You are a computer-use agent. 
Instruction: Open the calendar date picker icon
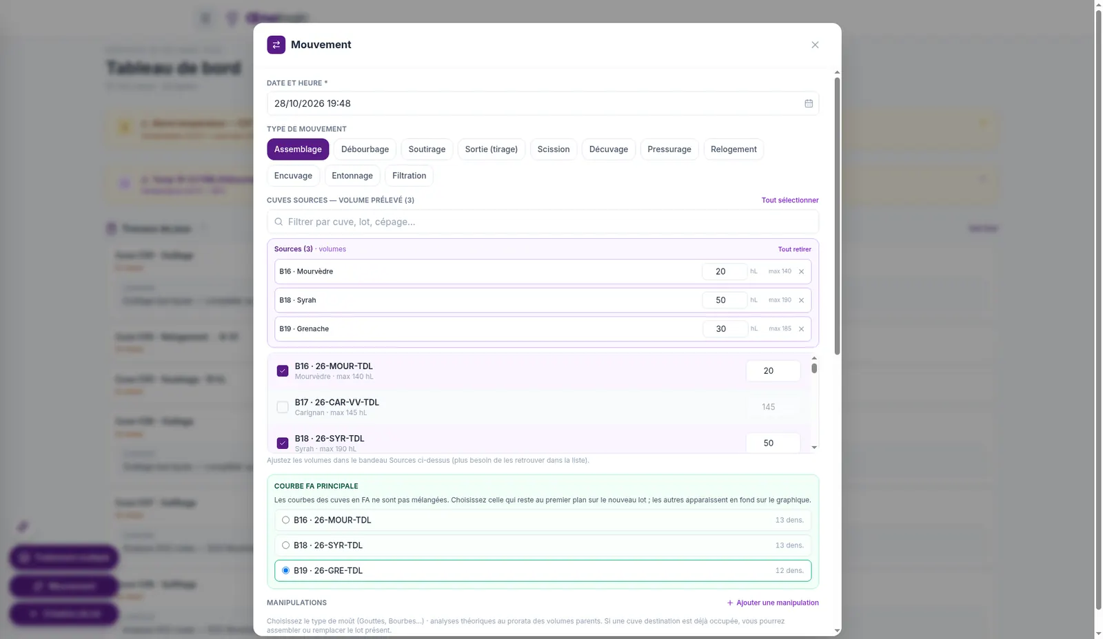coord(809,103)
